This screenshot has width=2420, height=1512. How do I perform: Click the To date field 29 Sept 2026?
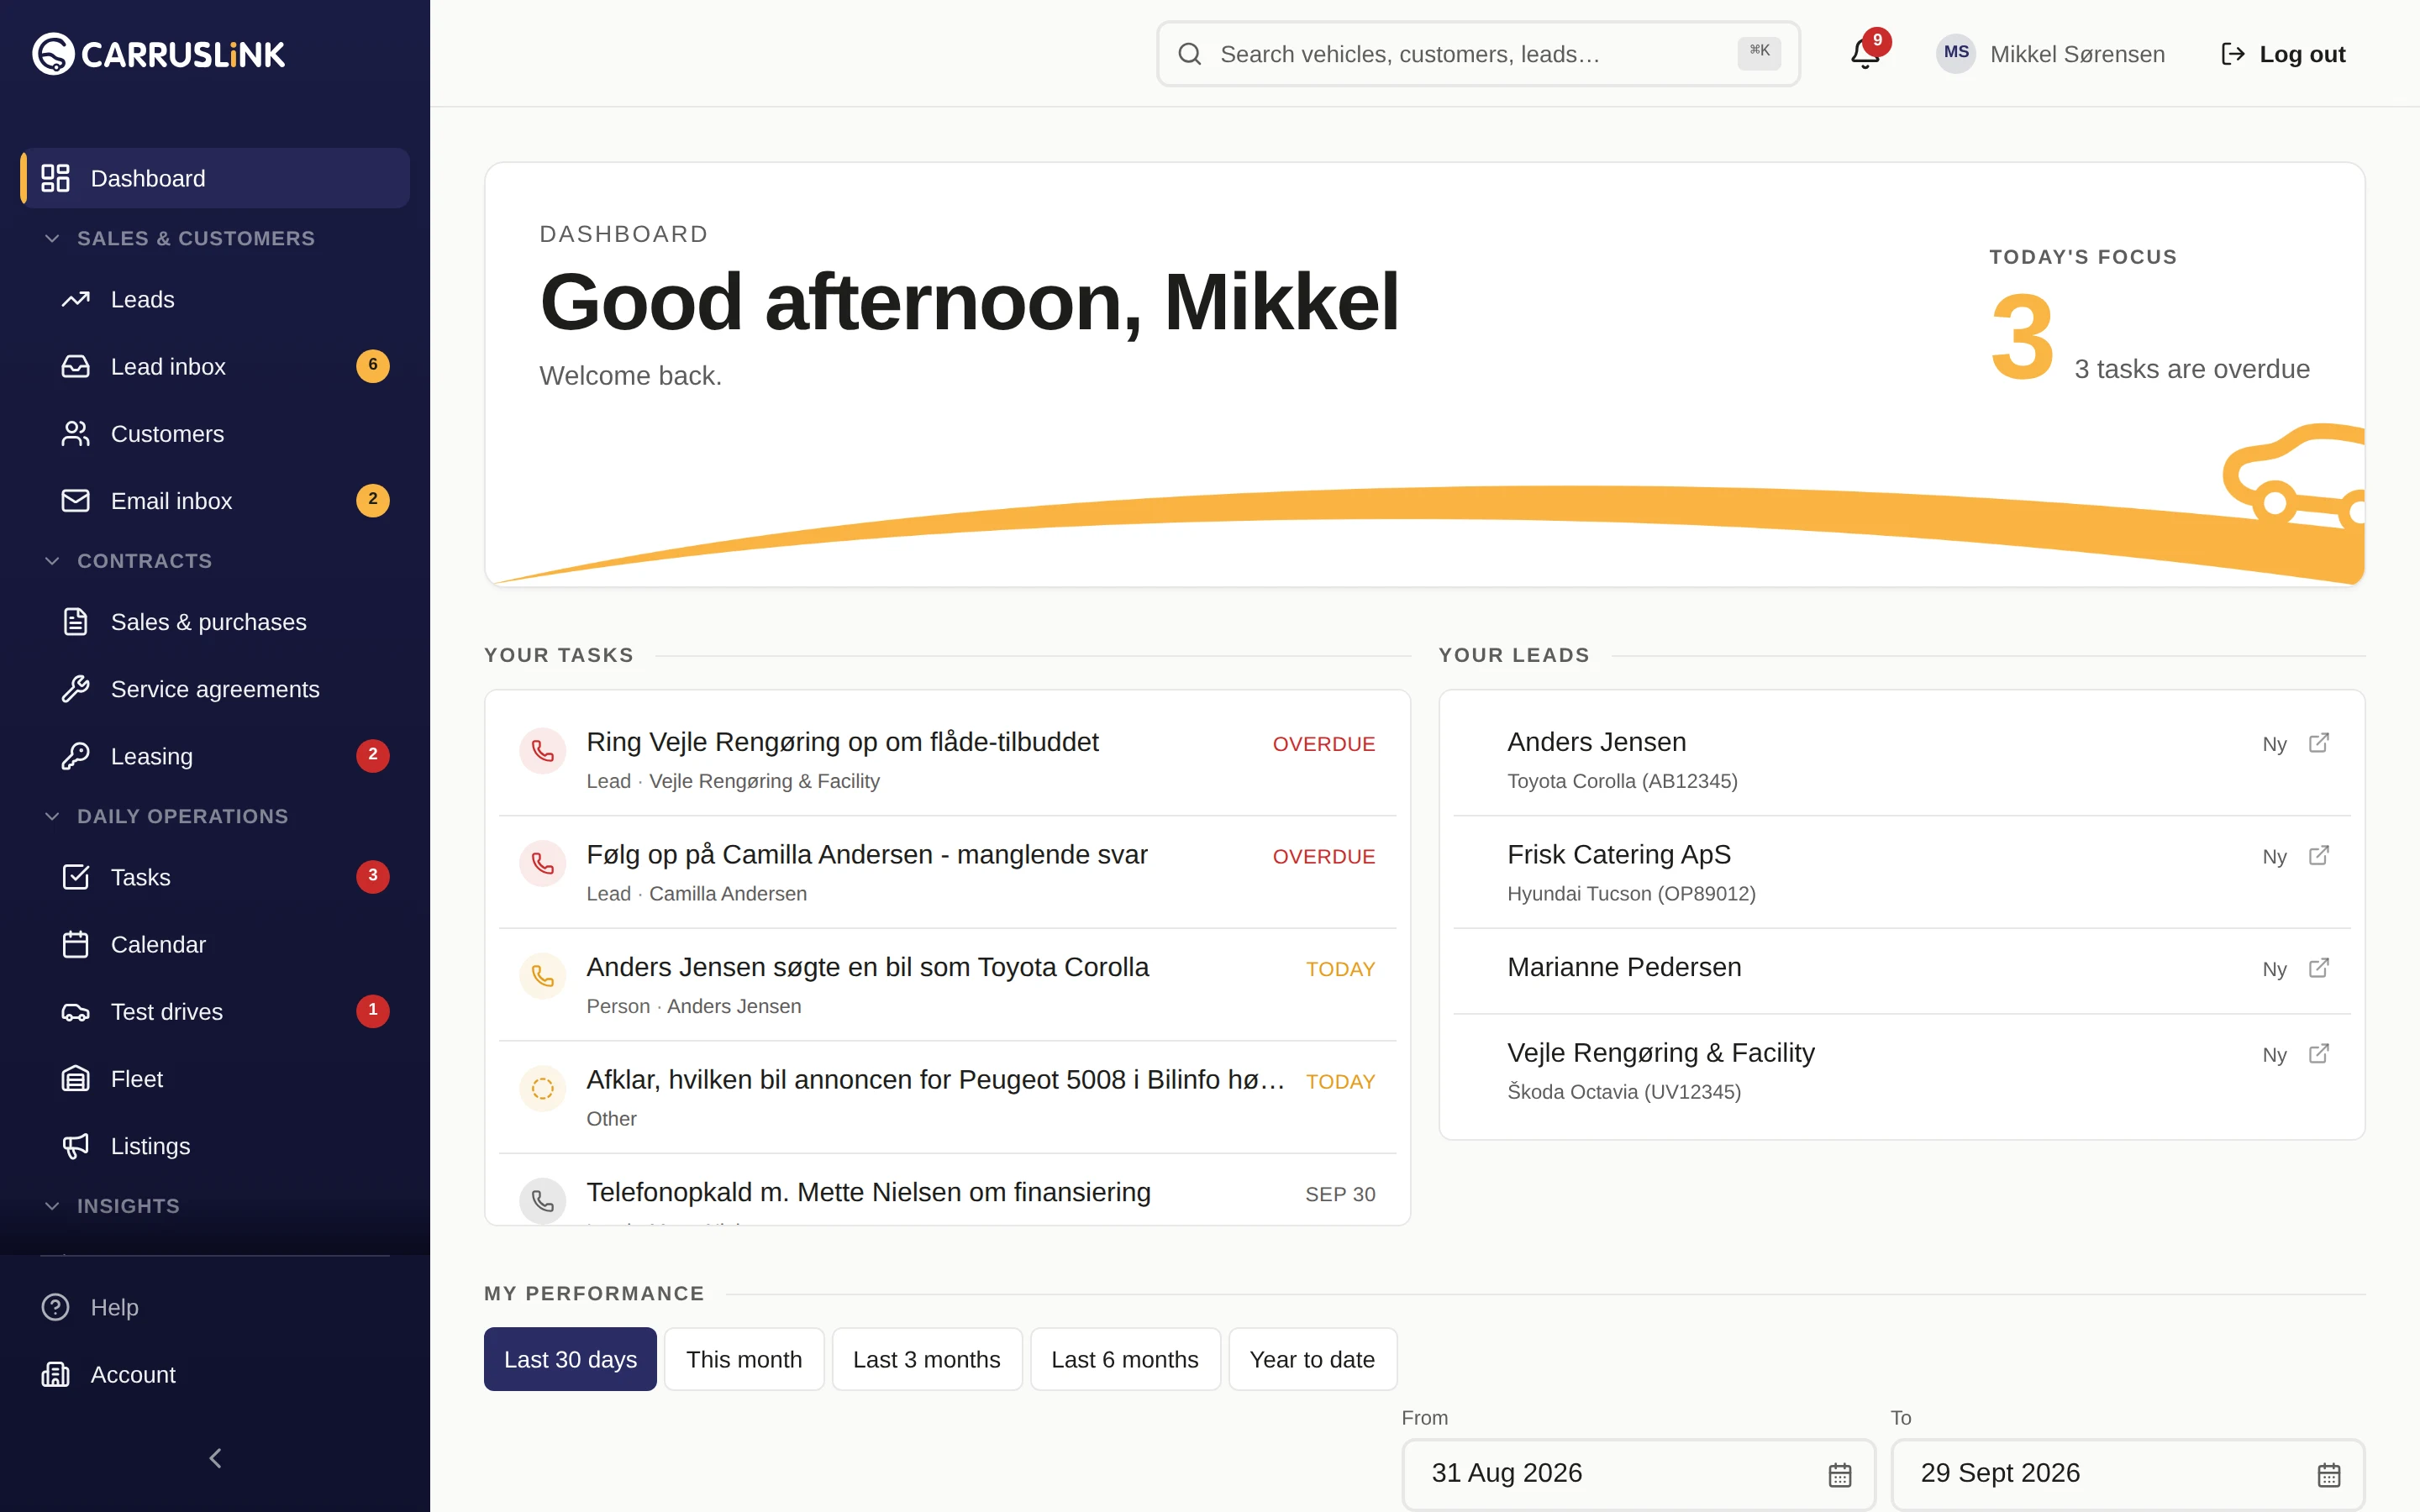pyautogui.click(x=2128, y=1474)
